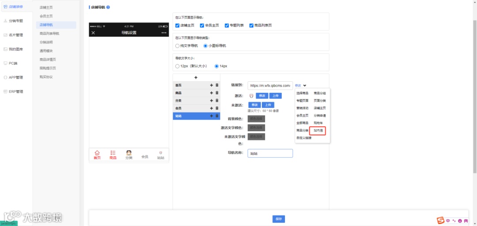Screen dimensions: 477x226
Task: Click the ERP管理 sidebar icon
Action: 5,91
